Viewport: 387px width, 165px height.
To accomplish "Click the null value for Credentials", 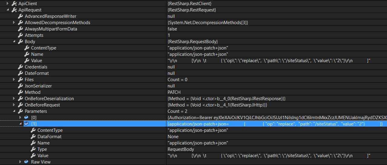I will coord(171,67).
